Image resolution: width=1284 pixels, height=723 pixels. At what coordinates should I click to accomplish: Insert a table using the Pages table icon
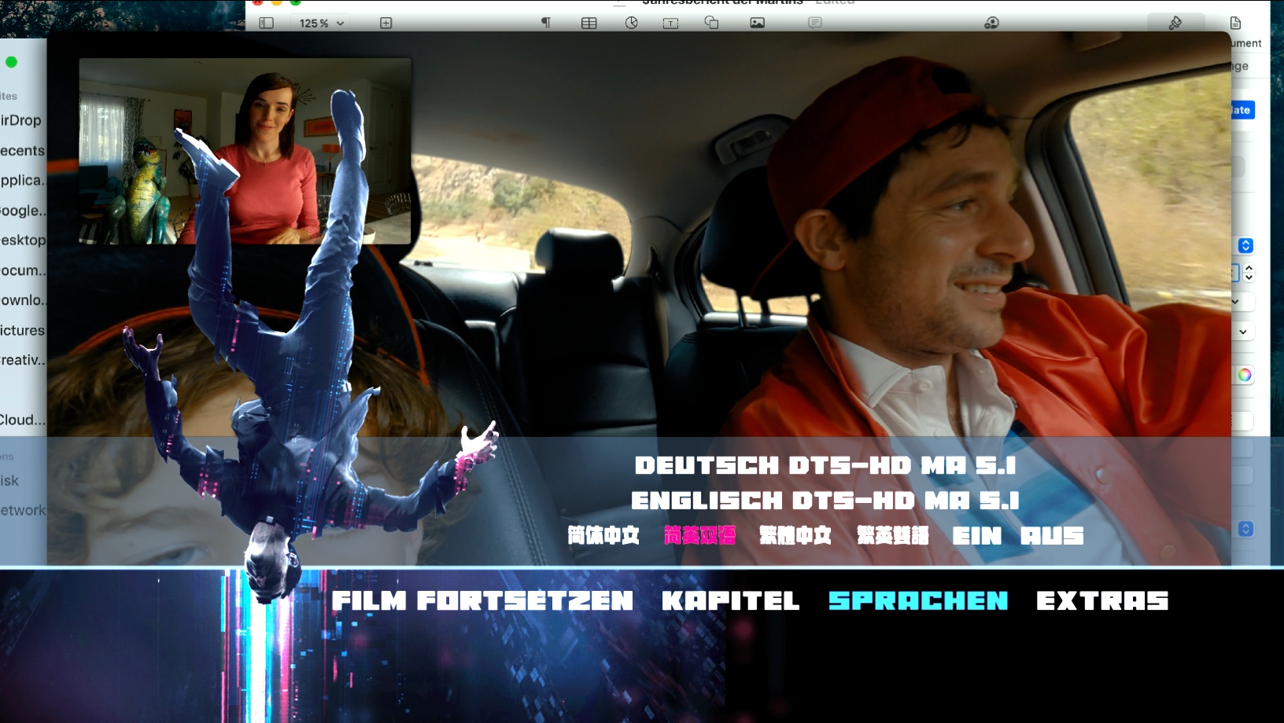588,23
